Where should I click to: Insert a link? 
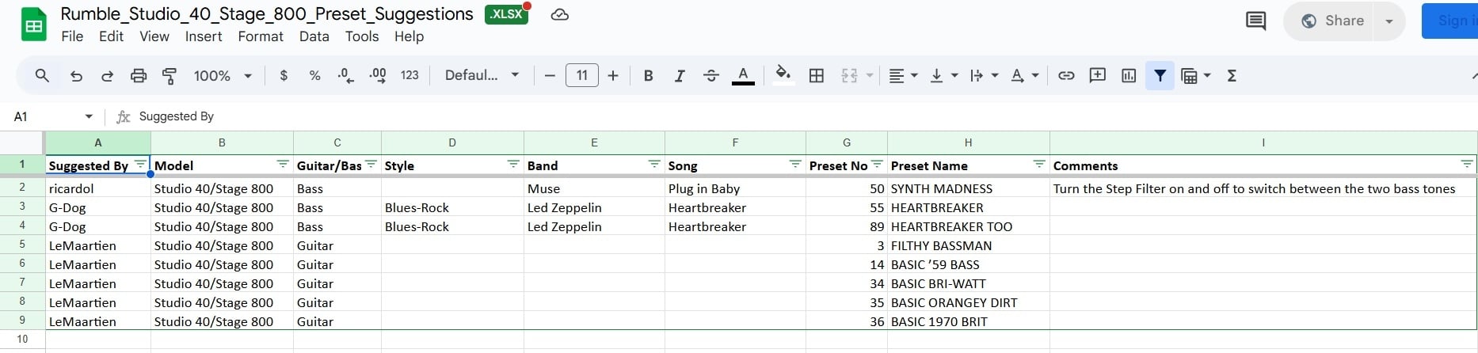point(1066,75)
